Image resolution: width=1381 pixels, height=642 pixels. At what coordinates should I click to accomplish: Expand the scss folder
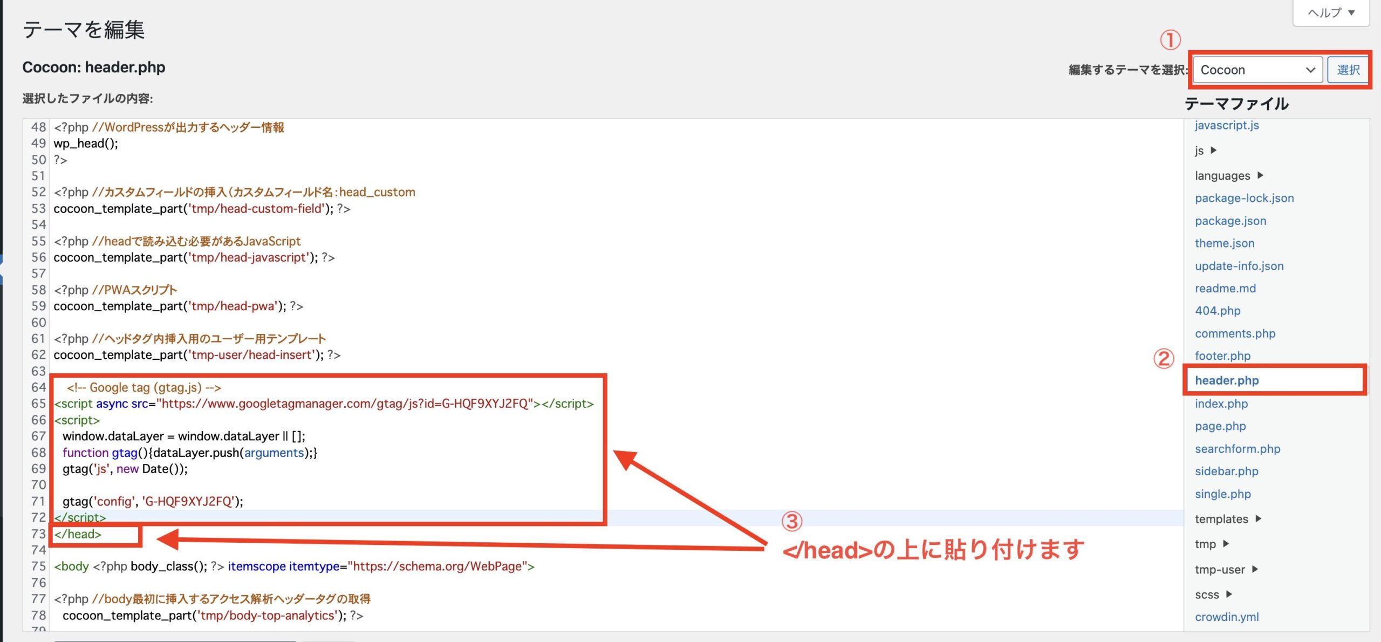[1213, 595]
